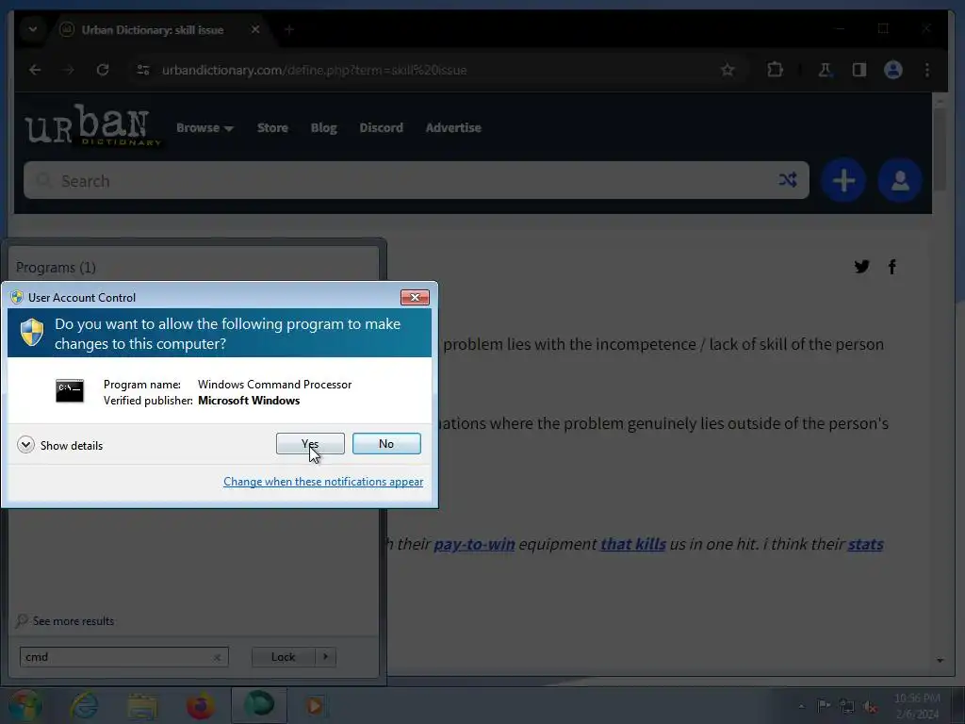Click Windows Command Processor program icon
Image resolution: width=965 pixels, height=724 pixels.
pos(70,391)
